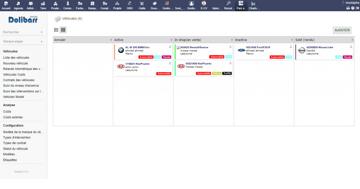Screen dimensions: 360x189
Task: Open the Rechercher dropdown
Action: [x=23, y=32]
